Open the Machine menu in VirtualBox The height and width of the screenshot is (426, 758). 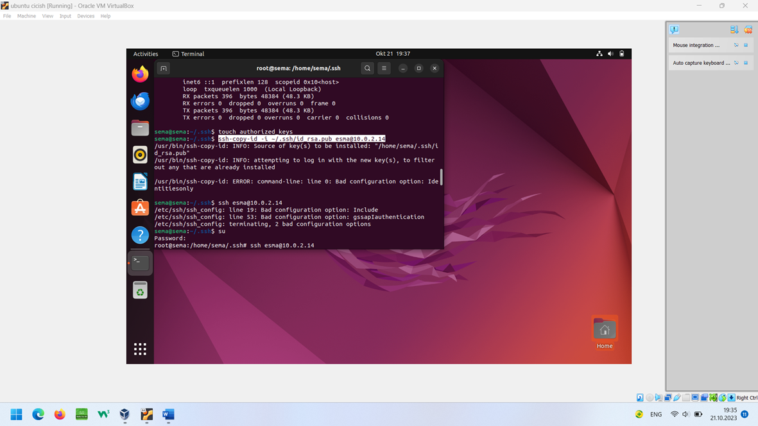coord(26,16)
